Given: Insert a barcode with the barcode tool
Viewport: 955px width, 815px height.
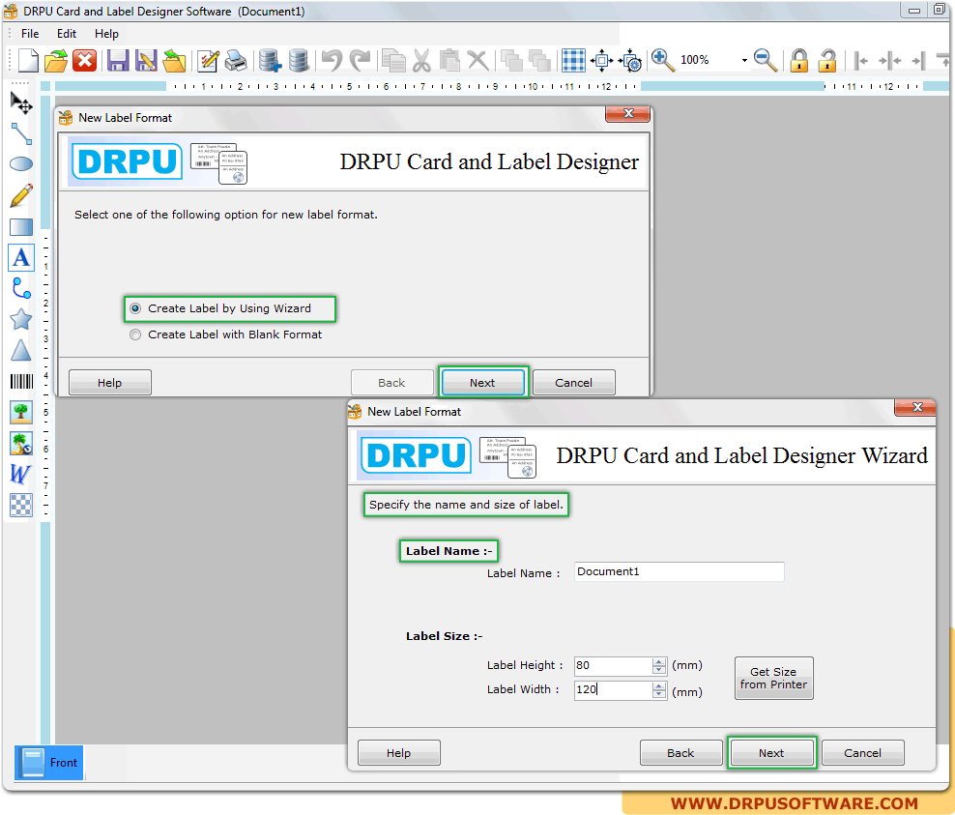Looking at the screenshot, I should click(x=21, y=381).
